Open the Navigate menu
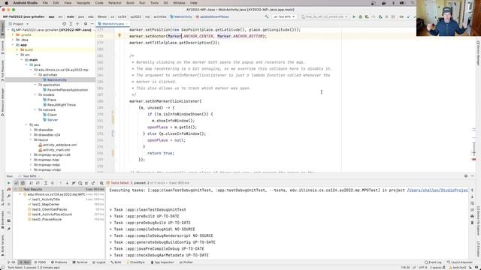Screen dimensions: 481x270 point(83,3)
